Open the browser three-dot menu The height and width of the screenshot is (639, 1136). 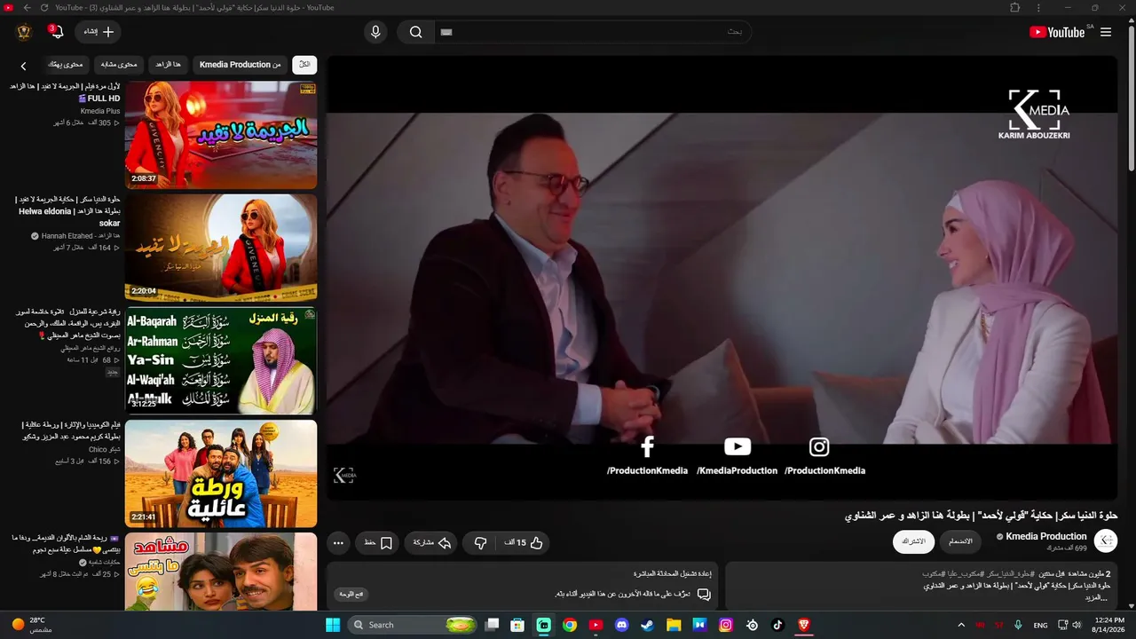point(1038,8)
